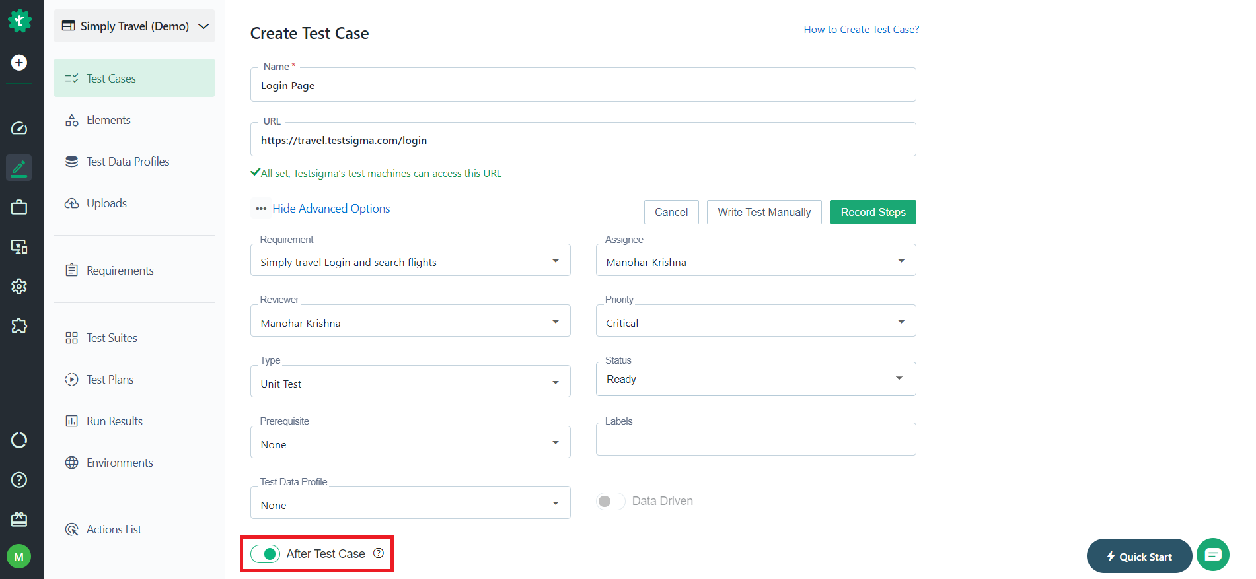
Task: Open the Requirement dropdown
Action: pos(410,260)
